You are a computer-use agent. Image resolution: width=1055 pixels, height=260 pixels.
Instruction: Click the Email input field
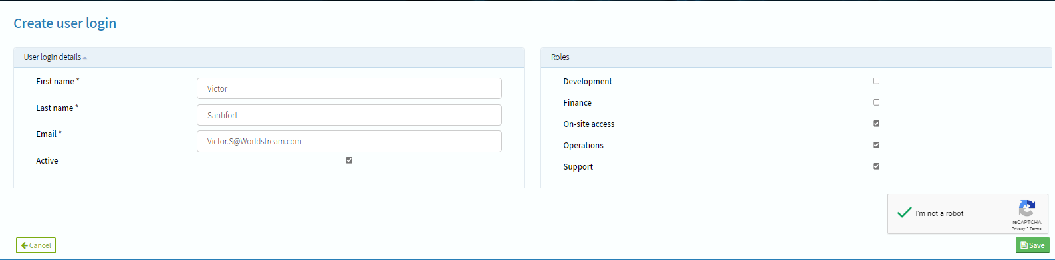[x=349, y=141]
